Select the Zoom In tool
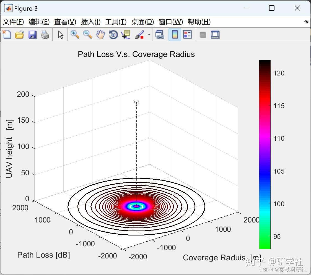 point(75,35)
